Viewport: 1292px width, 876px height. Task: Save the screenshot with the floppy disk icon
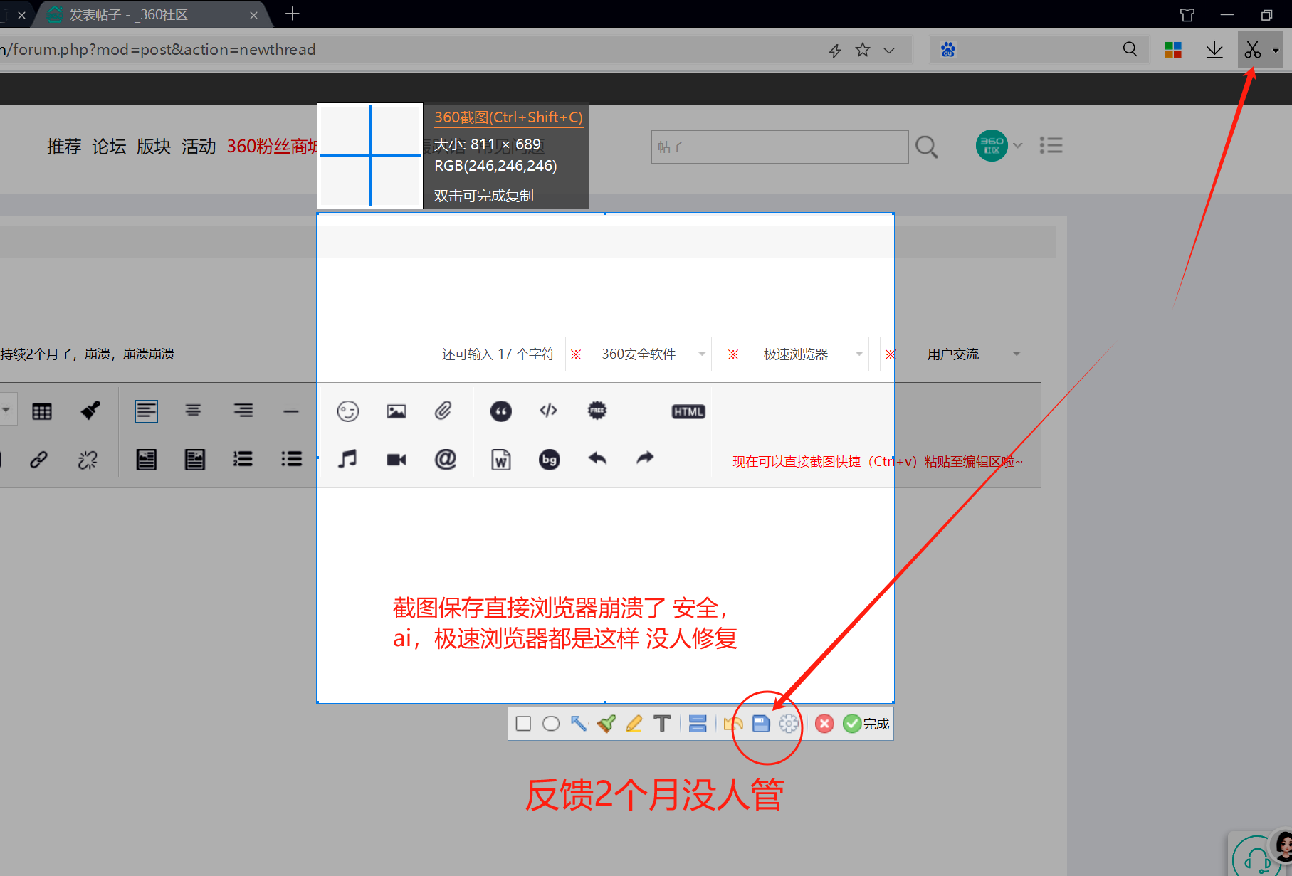click(760, 723)
